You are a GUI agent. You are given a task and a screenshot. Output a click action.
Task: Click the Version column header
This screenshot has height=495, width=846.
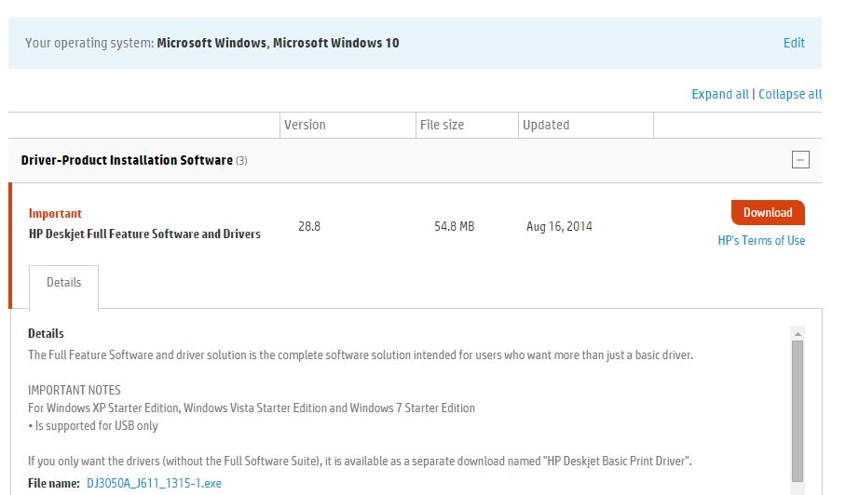coord(305,125)
